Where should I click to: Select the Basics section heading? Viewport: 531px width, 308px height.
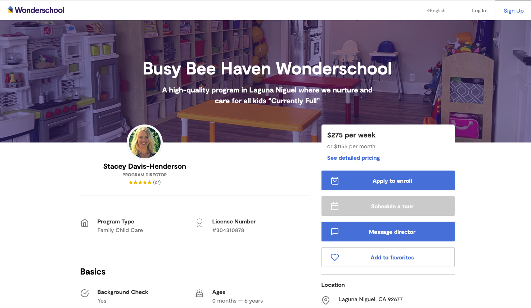[93, 272]
